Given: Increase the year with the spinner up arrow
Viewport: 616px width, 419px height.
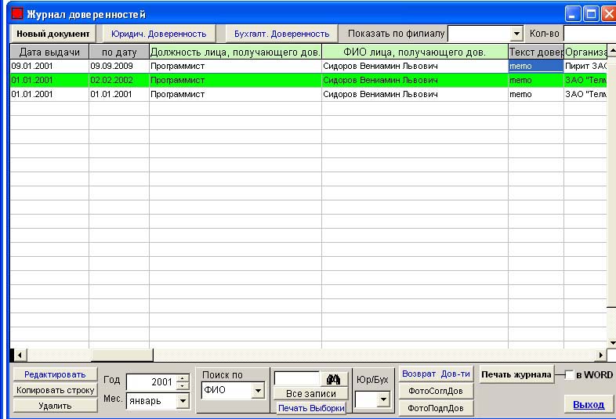Looking at the screenshot, I should click(183, 378).
